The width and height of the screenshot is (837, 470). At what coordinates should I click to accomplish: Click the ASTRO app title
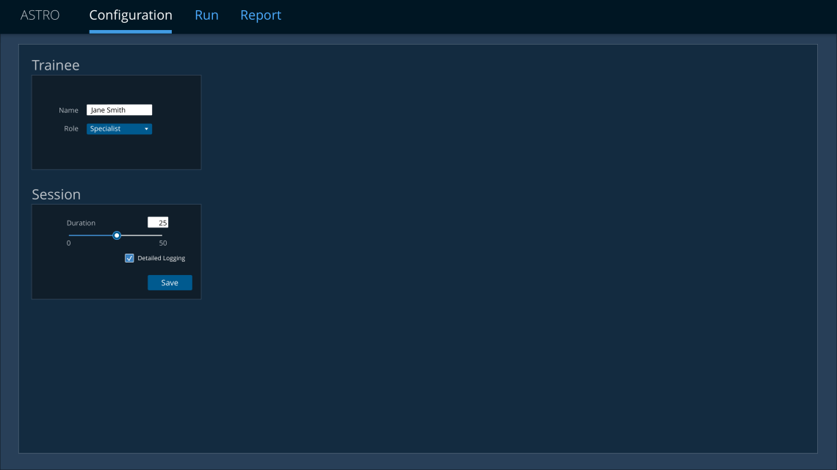[40, 15]
